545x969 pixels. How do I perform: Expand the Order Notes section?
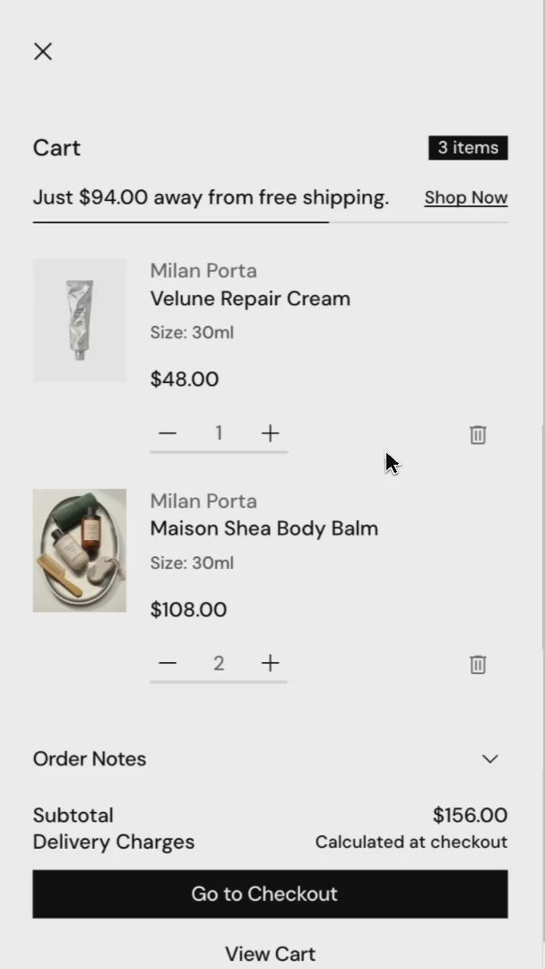tap(271, 759)
